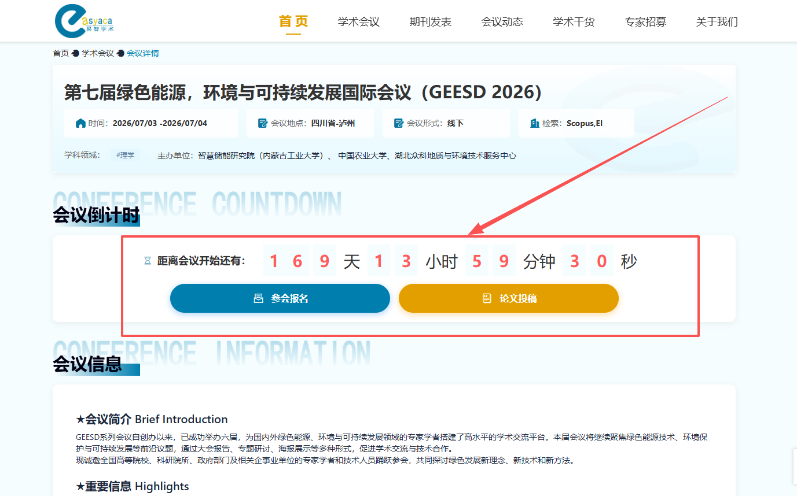Viewport: 797px width, 496px height.
Task: Click the hourglass icon in the countdown
Action: pos(148,261)
